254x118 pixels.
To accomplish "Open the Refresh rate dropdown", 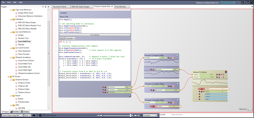I will coord(250,110).
